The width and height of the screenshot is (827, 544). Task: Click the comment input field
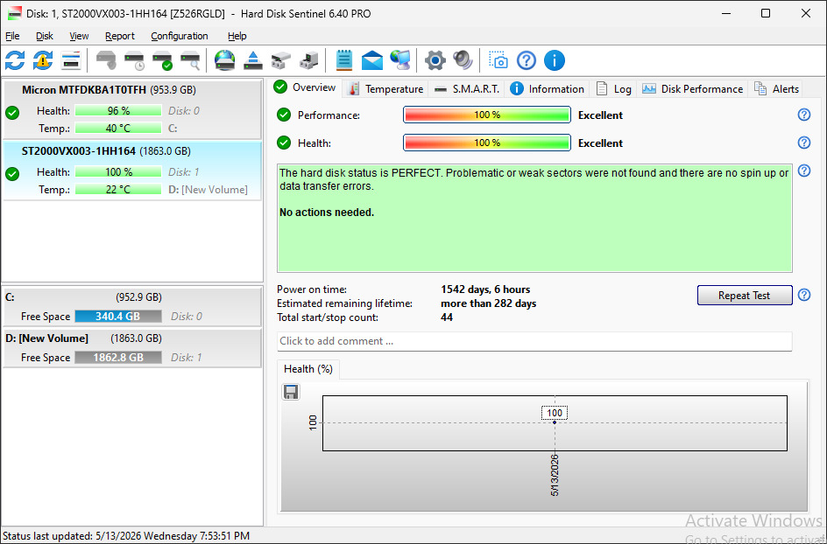[x=534, y=341]
